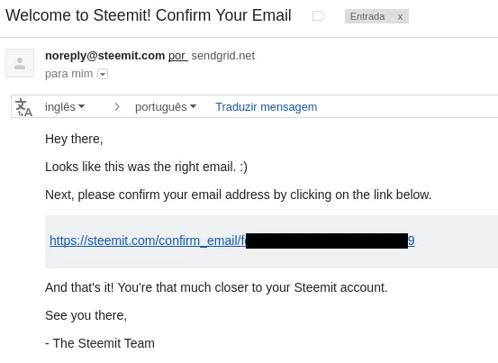Click the underlined 'por' text
The image size is (498, 363).
pyautogui.click(x=177, y=56)
